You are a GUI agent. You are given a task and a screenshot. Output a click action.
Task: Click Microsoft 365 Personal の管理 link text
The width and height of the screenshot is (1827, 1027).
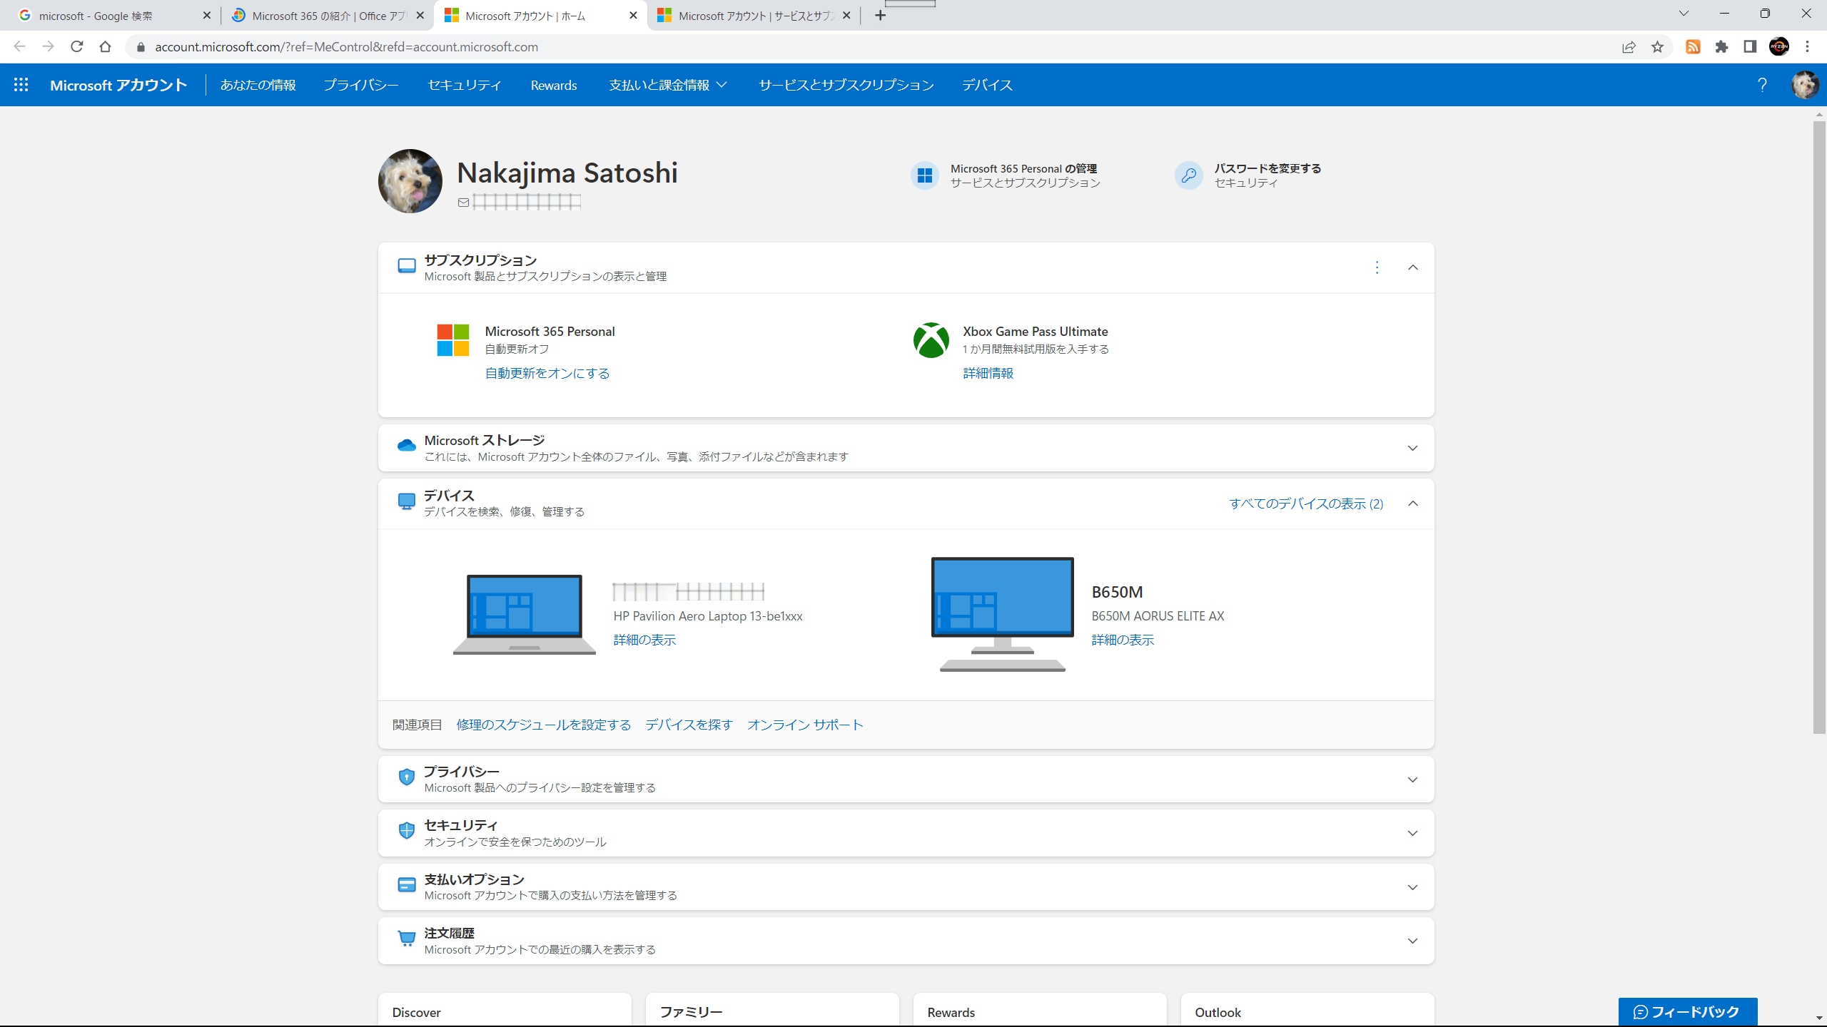click(1023, 168)
